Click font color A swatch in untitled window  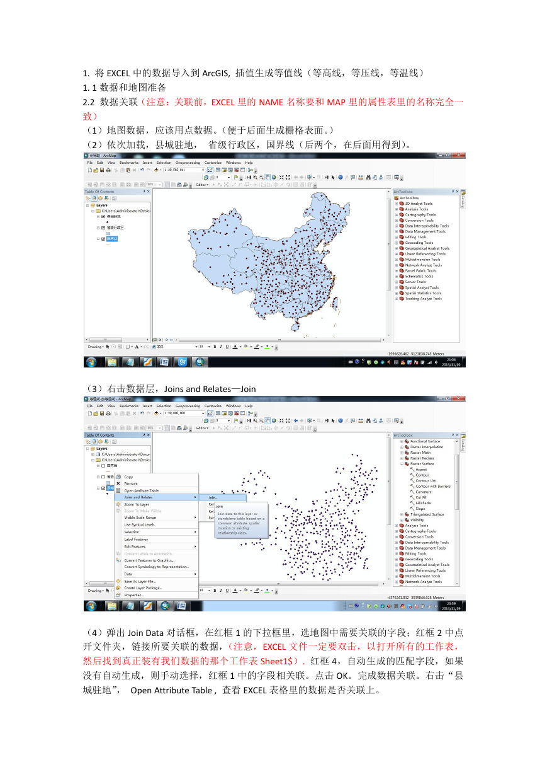click(235, 346)
